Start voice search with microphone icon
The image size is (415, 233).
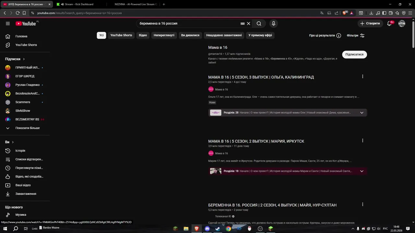point(273,24)
